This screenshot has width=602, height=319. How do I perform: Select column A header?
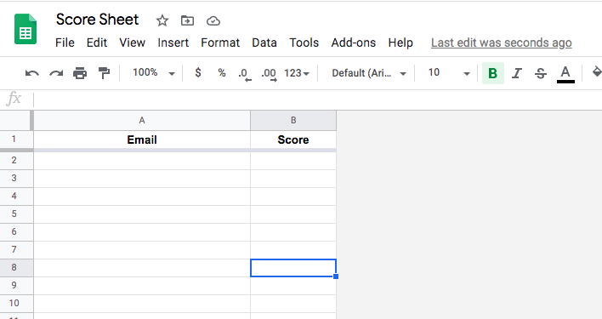click(x=142, y=121)
